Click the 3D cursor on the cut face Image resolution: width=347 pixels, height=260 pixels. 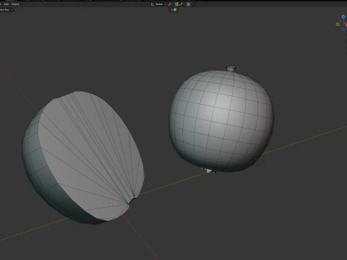113,203
